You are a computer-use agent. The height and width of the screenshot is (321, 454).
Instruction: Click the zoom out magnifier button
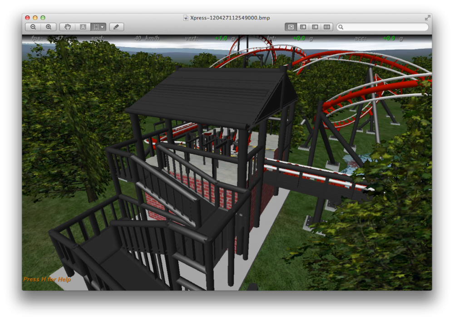[33, 27]
